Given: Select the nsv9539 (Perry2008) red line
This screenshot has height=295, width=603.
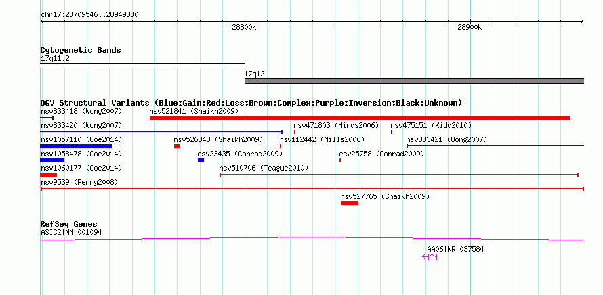Looking at the screenshot, I should click(312, 189).
